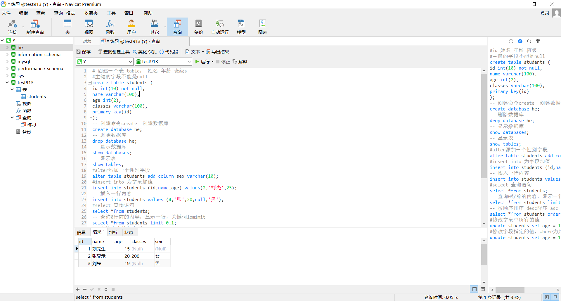The height and width of the screenshot is (301, 561).
Task: Open the 运行 dropdown arrow
Action: [212, 62]
